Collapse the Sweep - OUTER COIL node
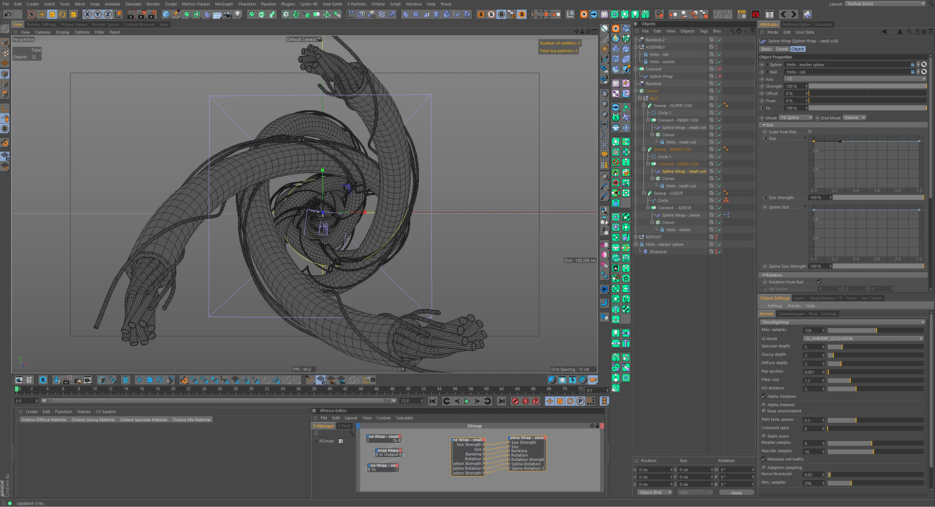Viewport: 935px width, 507px height. [644, 106]
